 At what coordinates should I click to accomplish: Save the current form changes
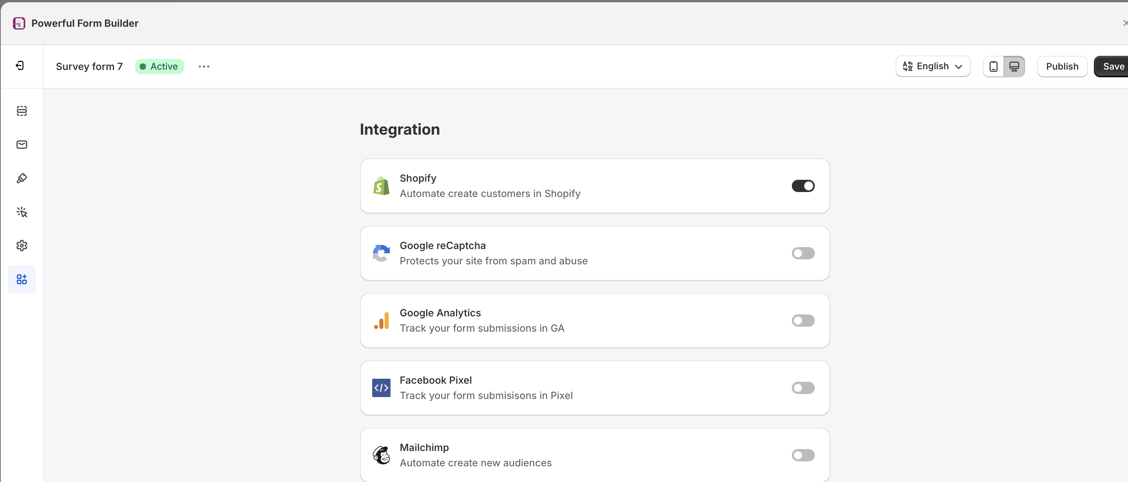pyautogui.click(x=1113, y=66)
